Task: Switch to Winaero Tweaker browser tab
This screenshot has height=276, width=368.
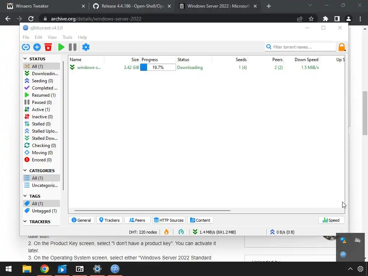Action: click(x=45, y=6)
